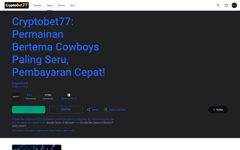Select the Apps tab
The image size is (240, 150).
[x=50, y=5]
